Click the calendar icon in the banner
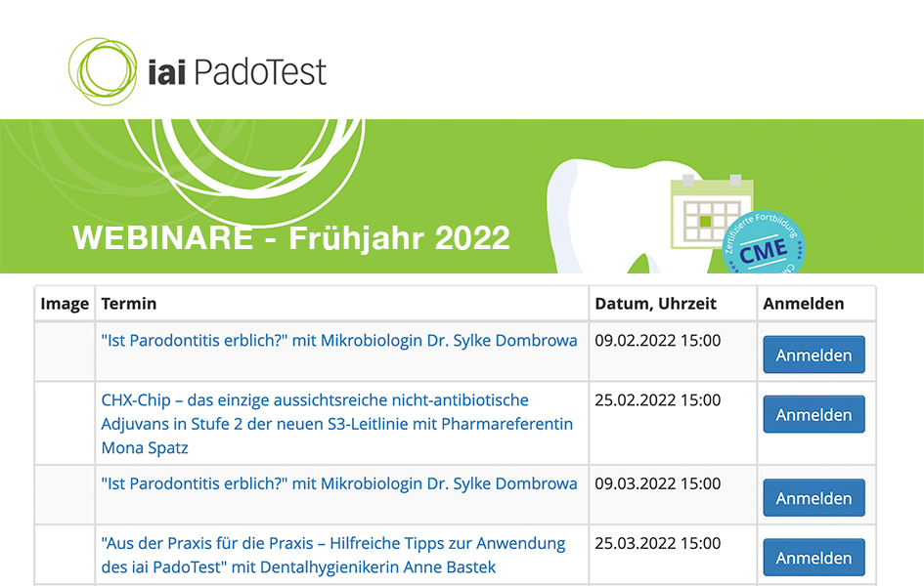The width and height of the screenshot is (924, 586). (x=711, y=212)
